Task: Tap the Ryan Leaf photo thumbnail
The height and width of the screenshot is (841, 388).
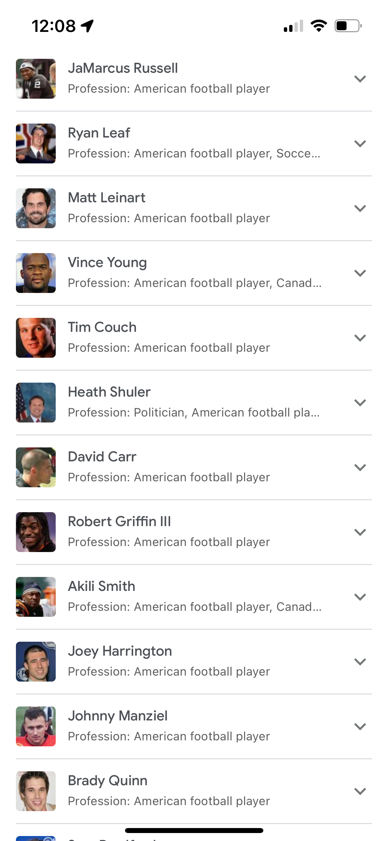Action: (36, 143)
